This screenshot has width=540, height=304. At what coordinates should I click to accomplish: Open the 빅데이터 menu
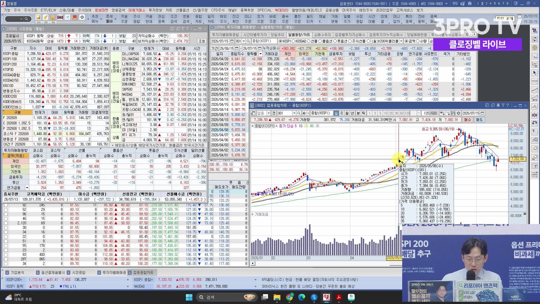click(x=282, y=10)
